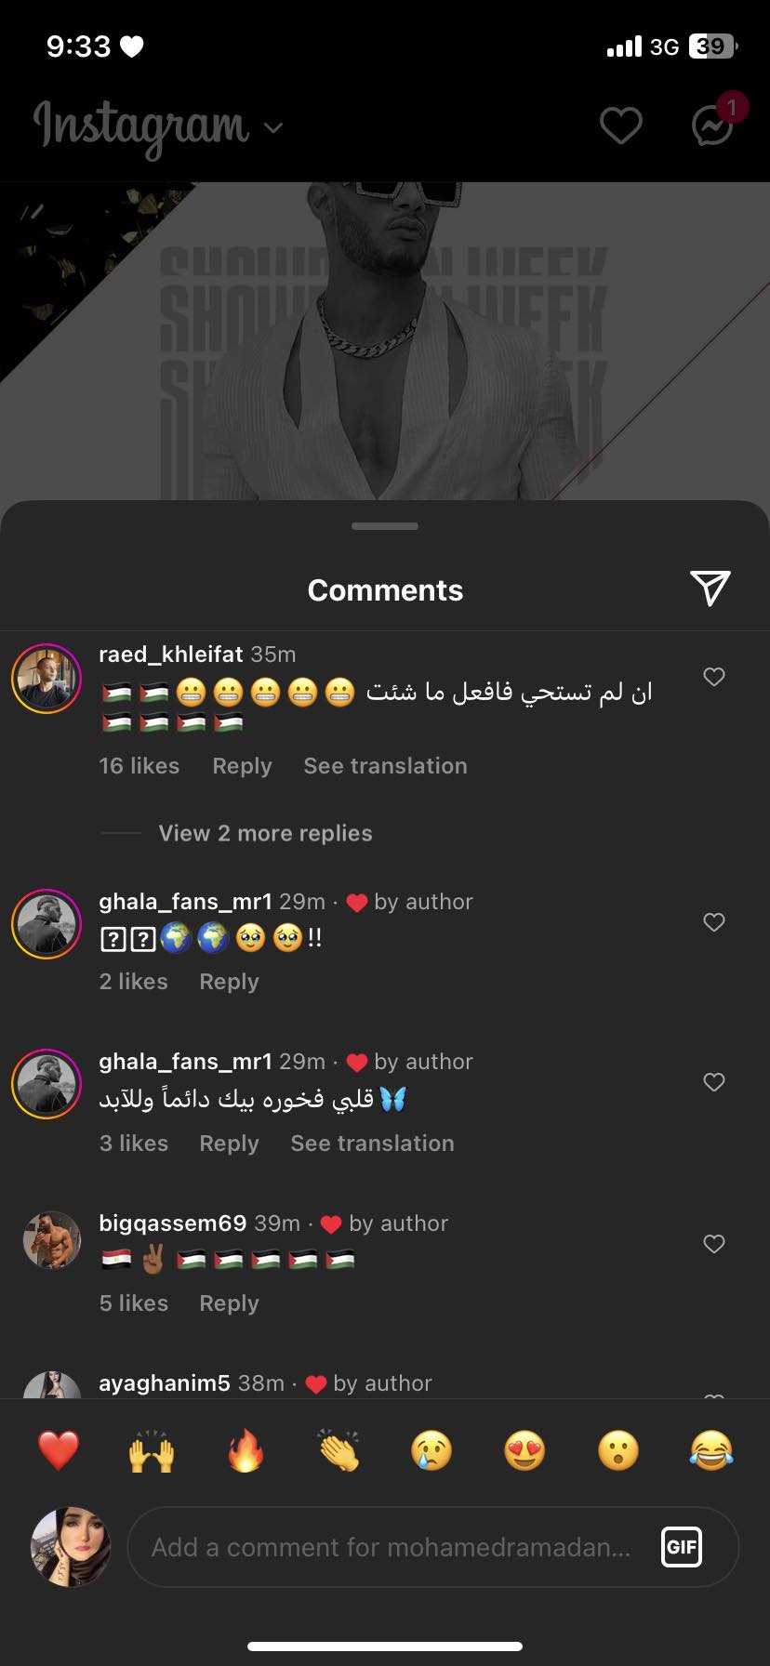Insert the clapping hands emoji reaction
Screen dimensions: 770x1666
(x=339, y=1450)
